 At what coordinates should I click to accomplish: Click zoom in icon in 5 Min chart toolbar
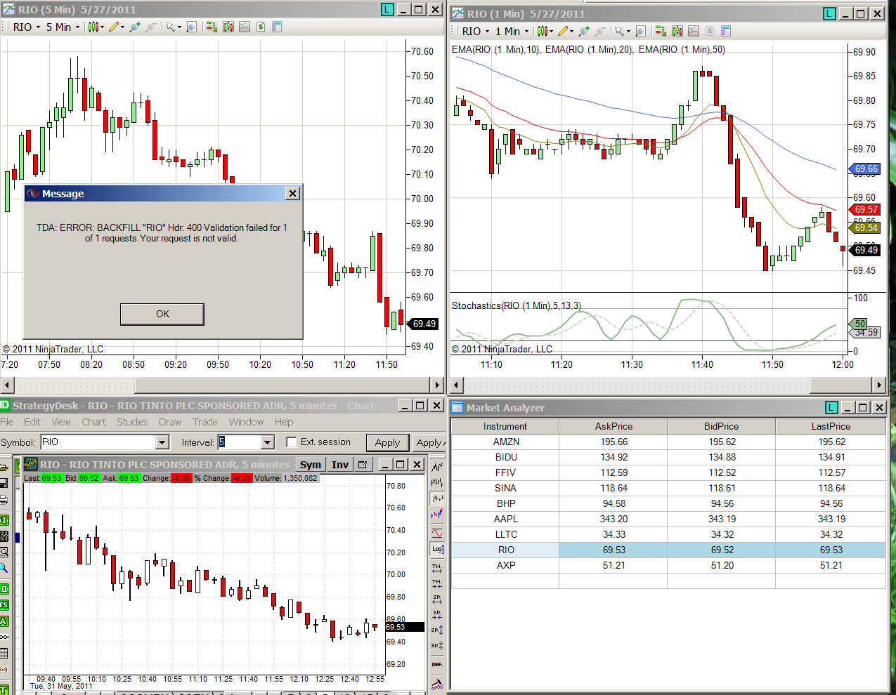point(135,27)
